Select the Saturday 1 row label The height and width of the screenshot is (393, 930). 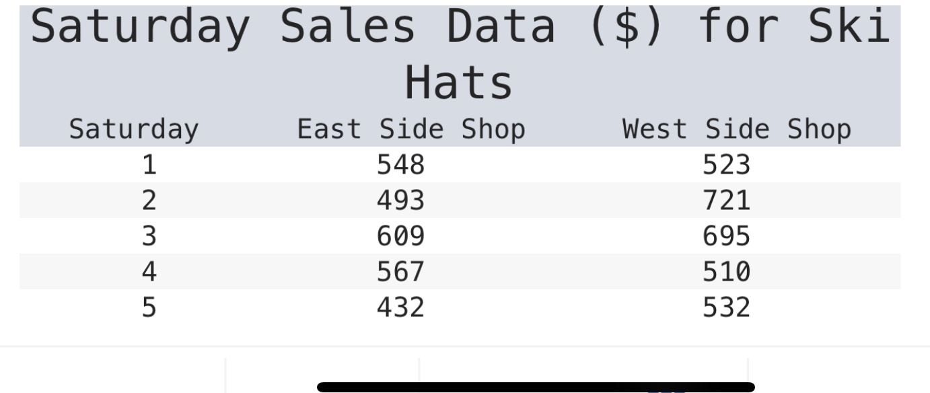pyautogui.click(x=149, y=164)
